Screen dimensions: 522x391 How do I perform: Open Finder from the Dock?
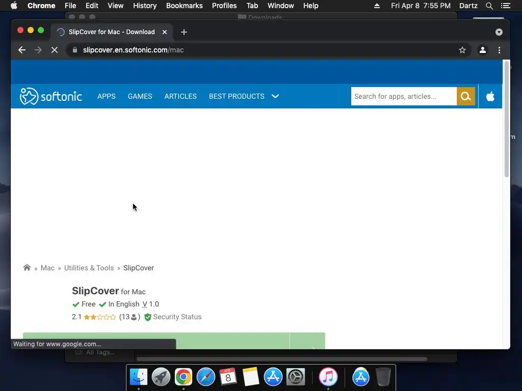(x=139, y=377)
